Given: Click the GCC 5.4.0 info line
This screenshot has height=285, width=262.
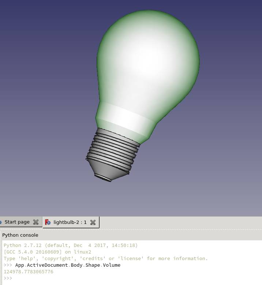Looking at the screenshot, I should (x=48, y=252).
